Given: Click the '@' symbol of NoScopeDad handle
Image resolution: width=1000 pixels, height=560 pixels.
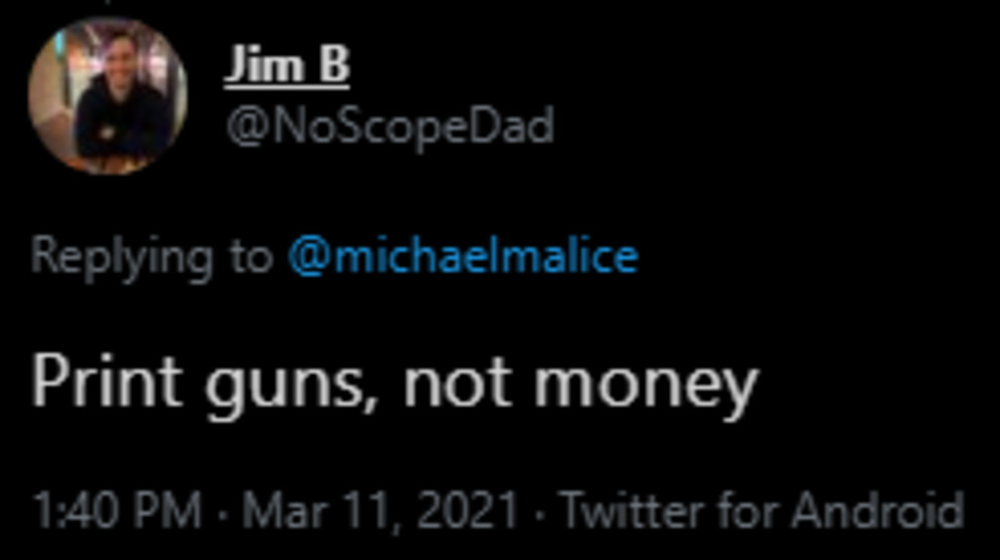Looking at the screenshot, I should point(247,128).
